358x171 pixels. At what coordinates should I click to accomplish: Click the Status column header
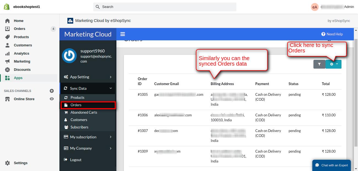(x=293, y=84)
